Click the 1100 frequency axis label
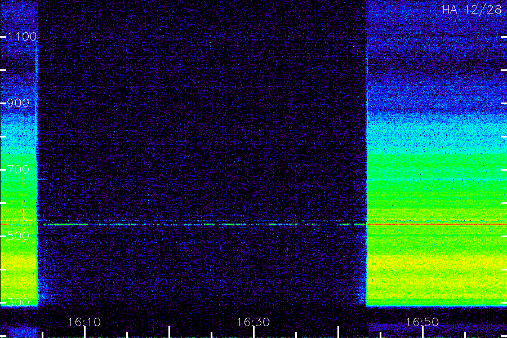The width and height of the screenshot is (507, 338). (x=23, y=37)
